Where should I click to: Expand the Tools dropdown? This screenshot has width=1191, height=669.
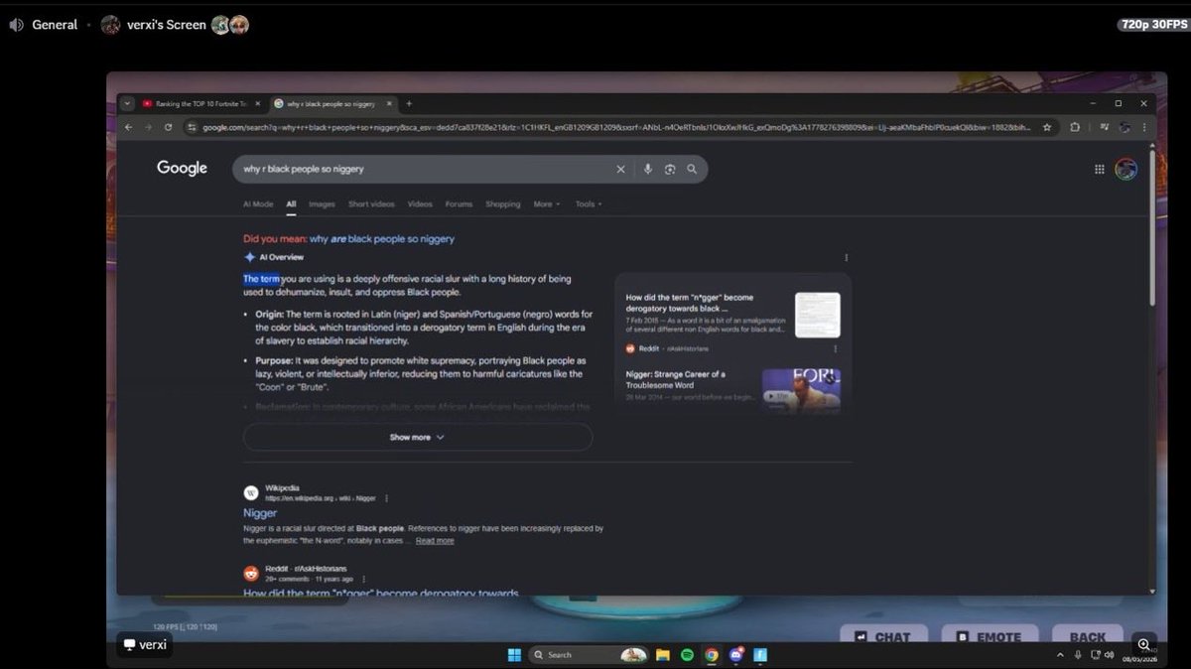pos(589,204)
